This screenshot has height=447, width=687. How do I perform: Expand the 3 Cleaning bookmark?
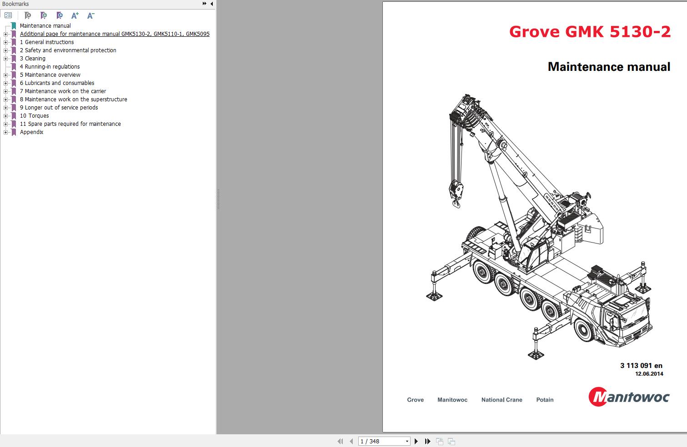(x=6, y=59)
